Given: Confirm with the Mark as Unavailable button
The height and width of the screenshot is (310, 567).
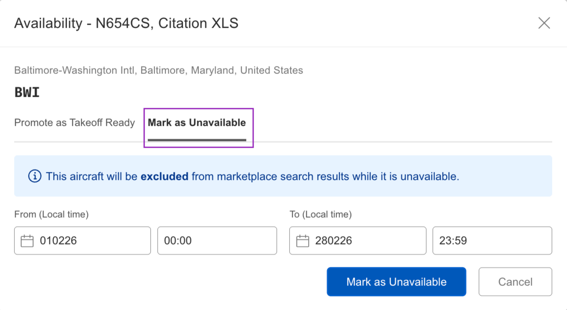Looking at the screenshot, I should pyautogui.click(x=396, y=281).
